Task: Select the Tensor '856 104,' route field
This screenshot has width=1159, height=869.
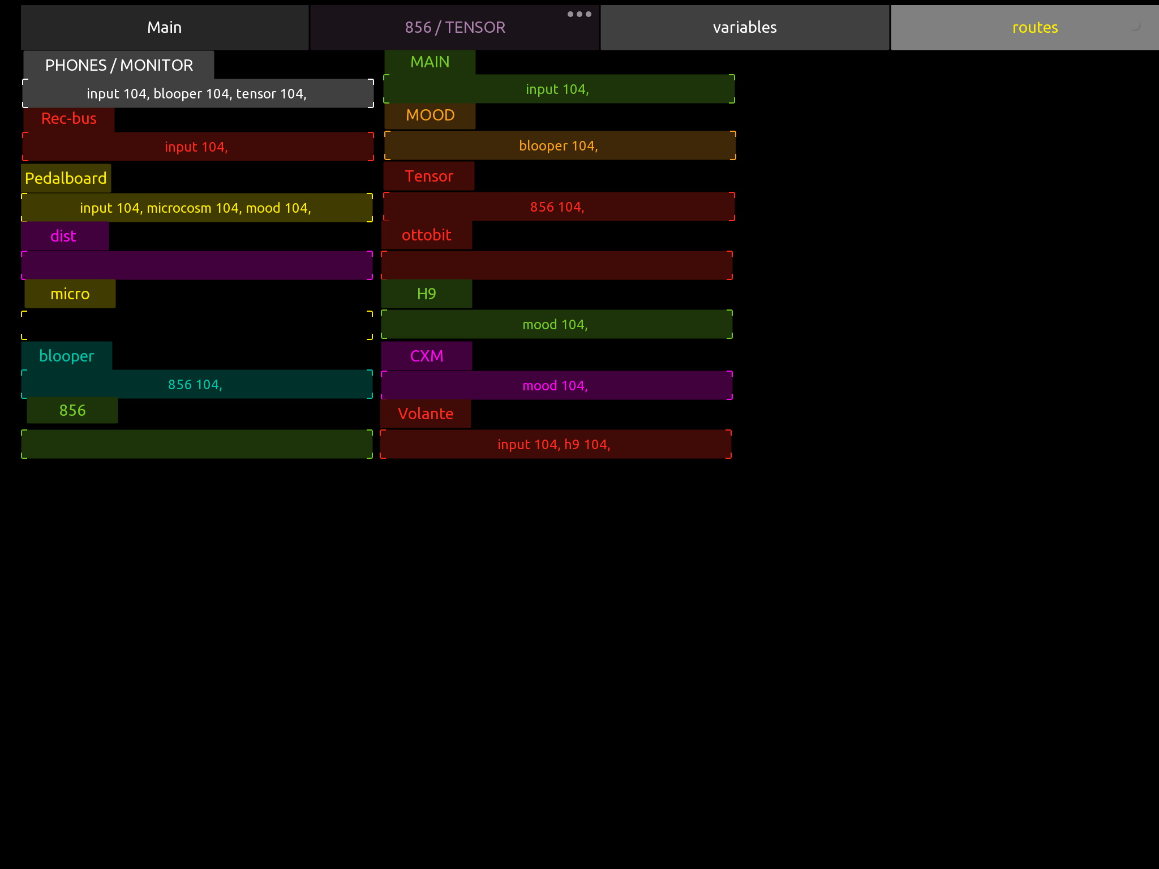Action: [559, 207]
